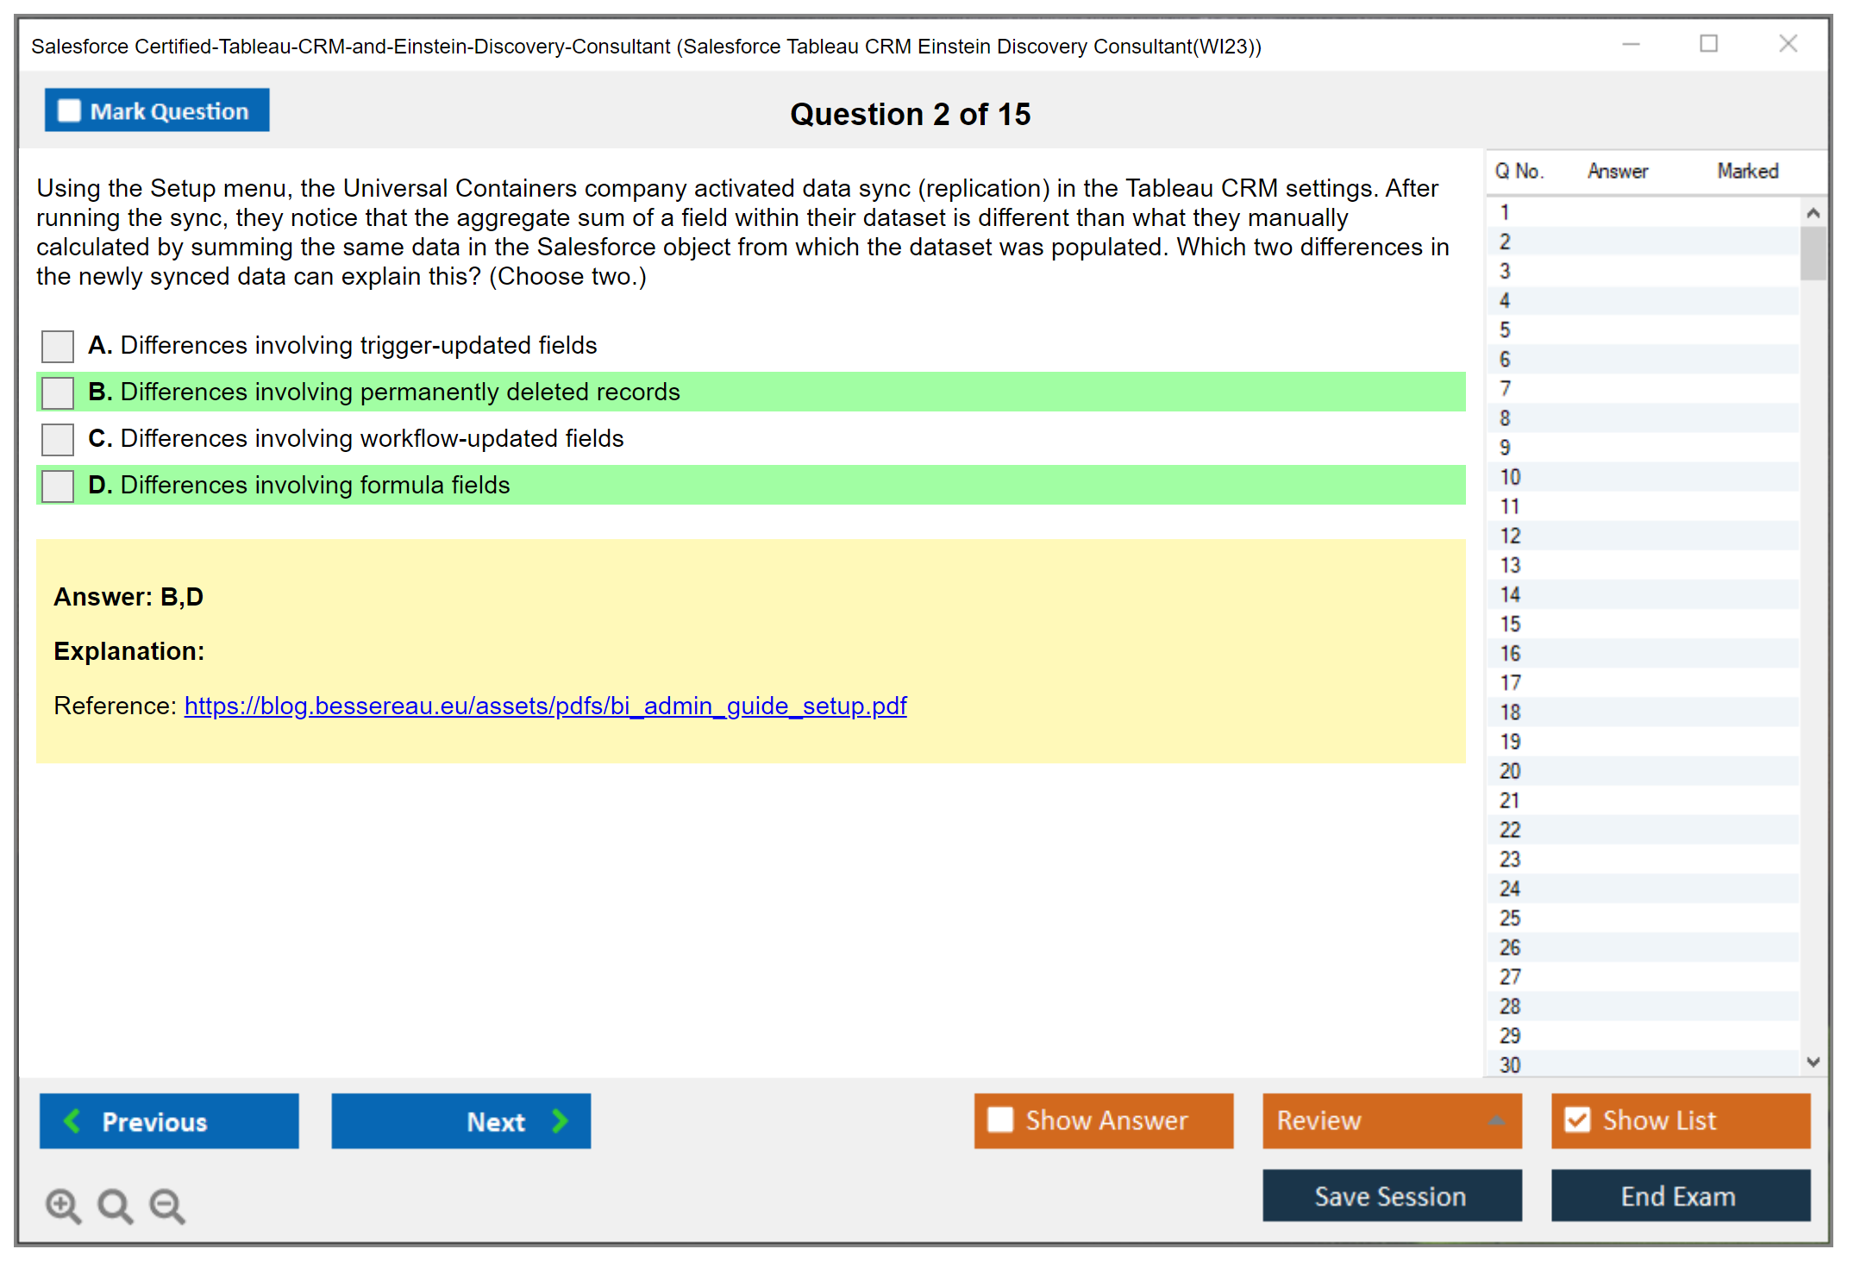Toggle the Mark Question checkbox

(x=69, y=111)
